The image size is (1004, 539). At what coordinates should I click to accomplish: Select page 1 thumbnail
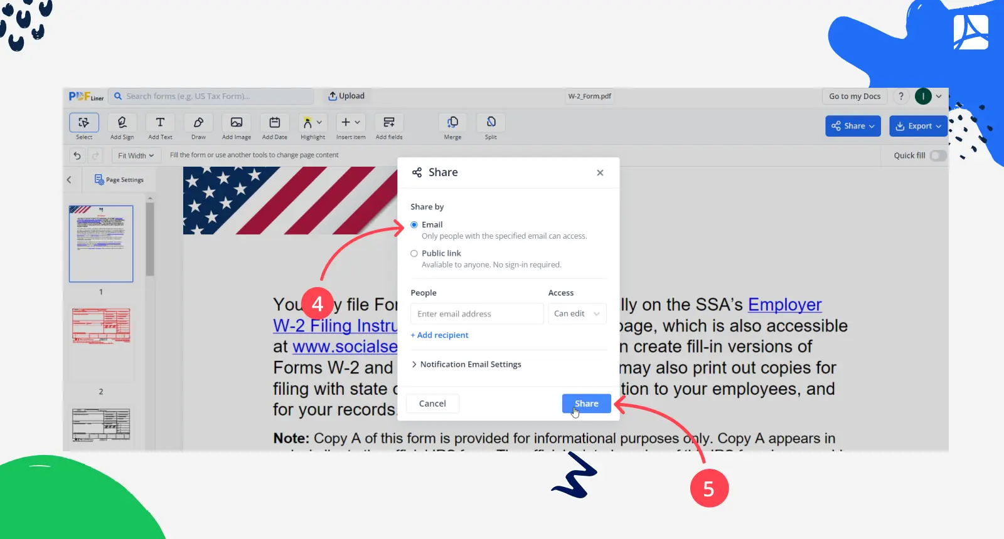coord(101,244)
